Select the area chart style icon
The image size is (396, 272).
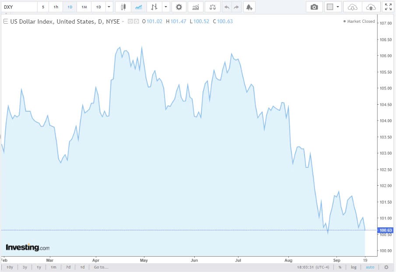pyautogui.click(x=140, y=7)
